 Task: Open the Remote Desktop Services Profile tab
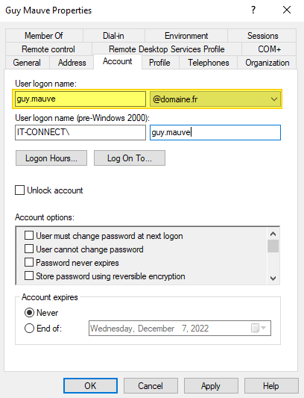coord(166,49)
